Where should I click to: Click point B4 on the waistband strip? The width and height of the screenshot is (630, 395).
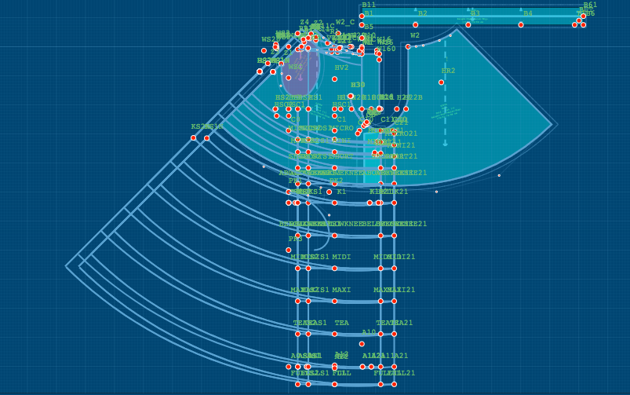click(x=521, y=24)
